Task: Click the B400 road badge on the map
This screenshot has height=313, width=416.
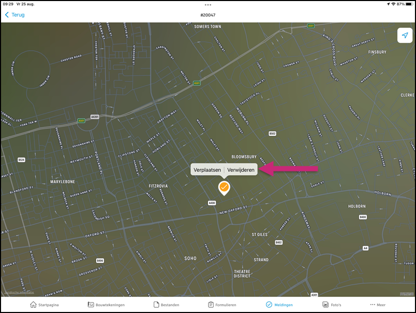Action: [363, 217]
